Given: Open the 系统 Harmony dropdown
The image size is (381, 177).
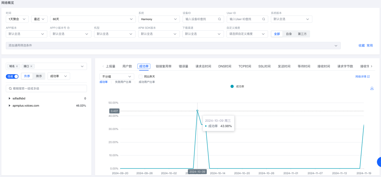Looking at the screenshot, I should pyautogui.click(x=159, y=19).
